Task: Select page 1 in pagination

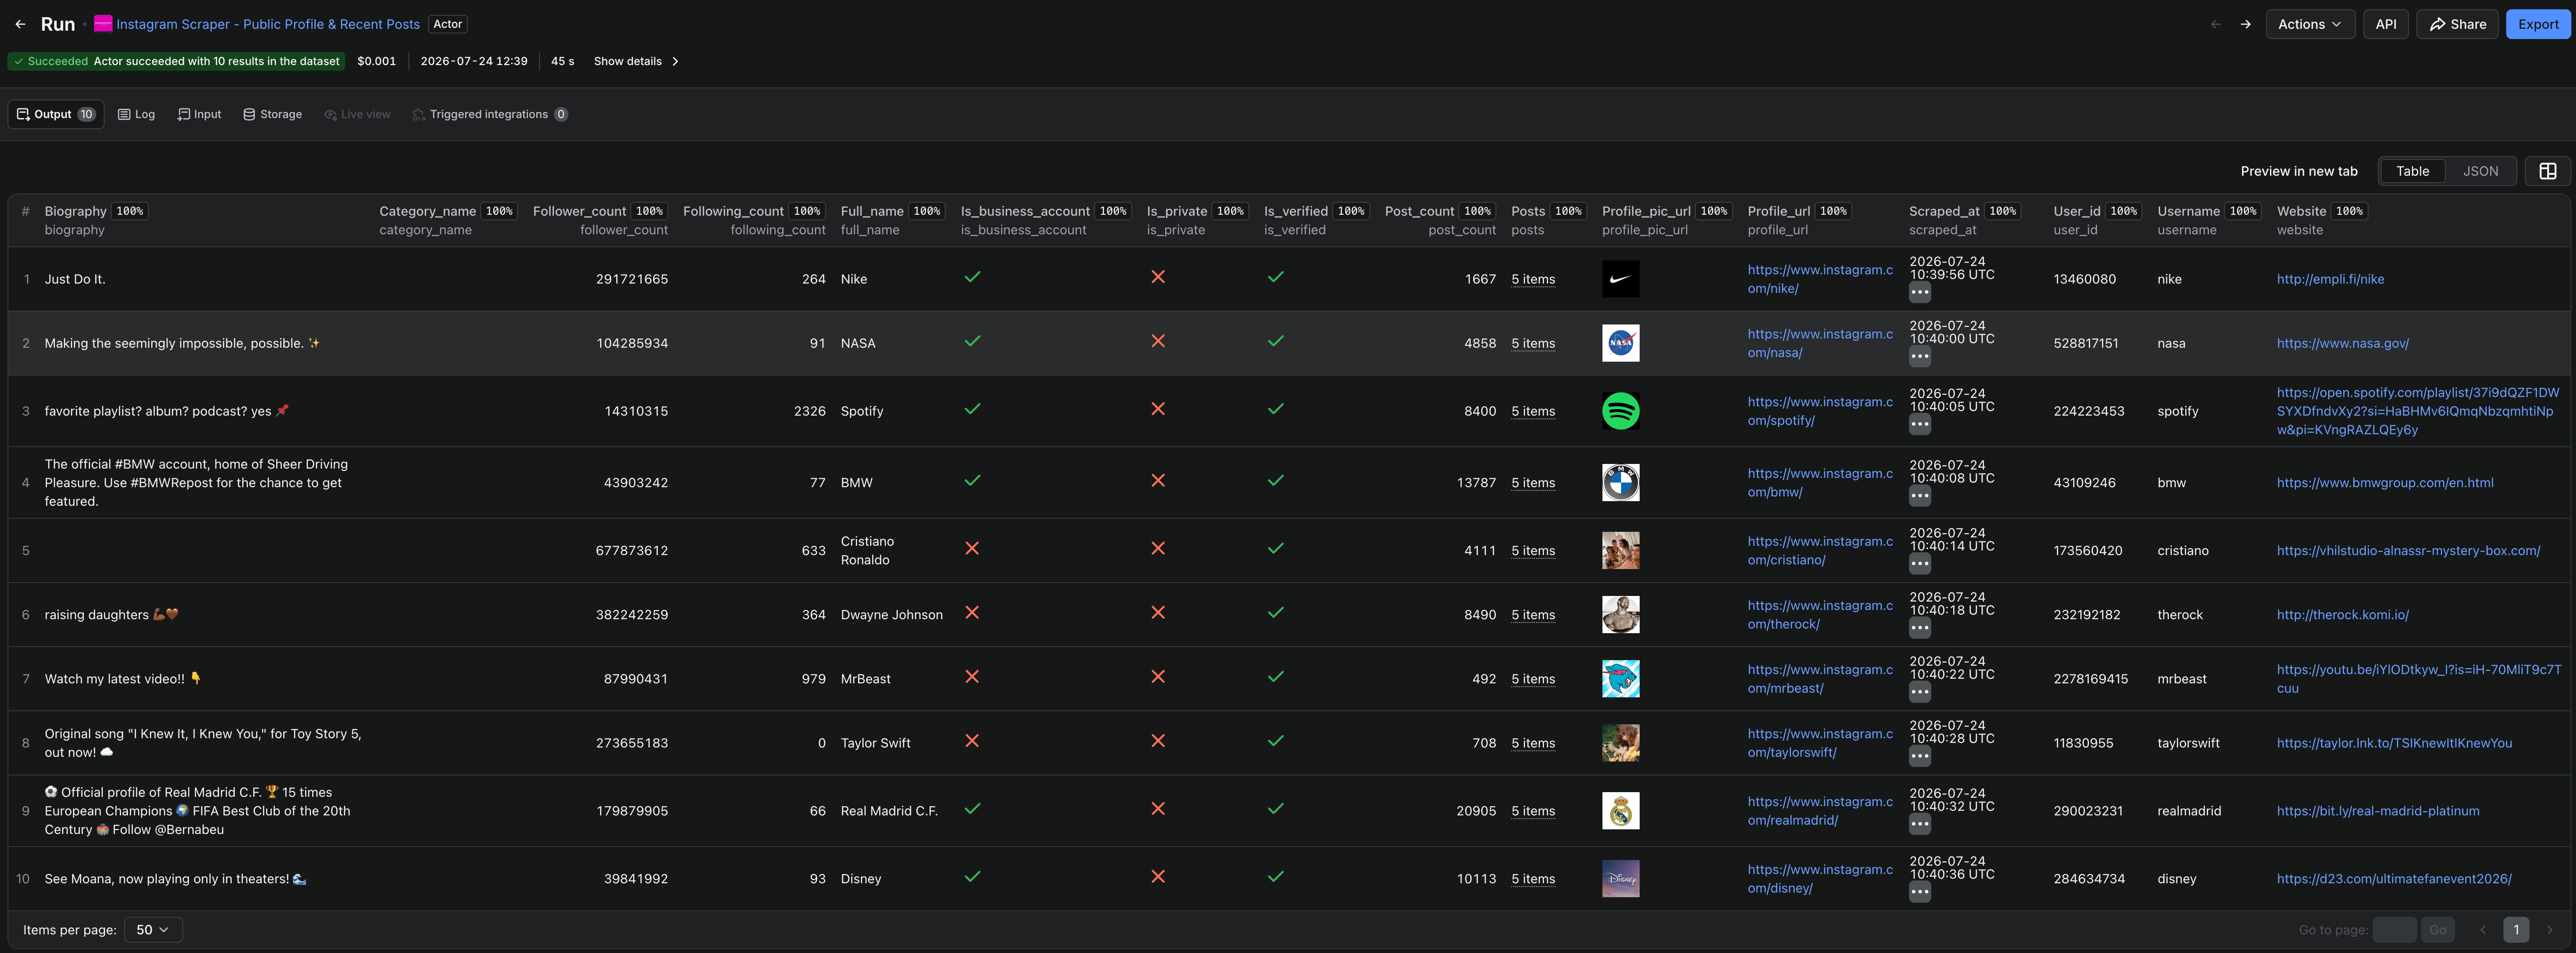Action: point(2516,930)
